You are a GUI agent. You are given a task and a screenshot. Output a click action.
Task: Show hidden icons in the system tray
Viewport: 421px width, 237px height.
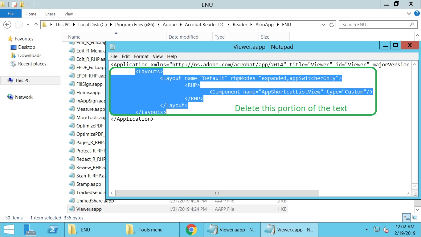[366, 230]
